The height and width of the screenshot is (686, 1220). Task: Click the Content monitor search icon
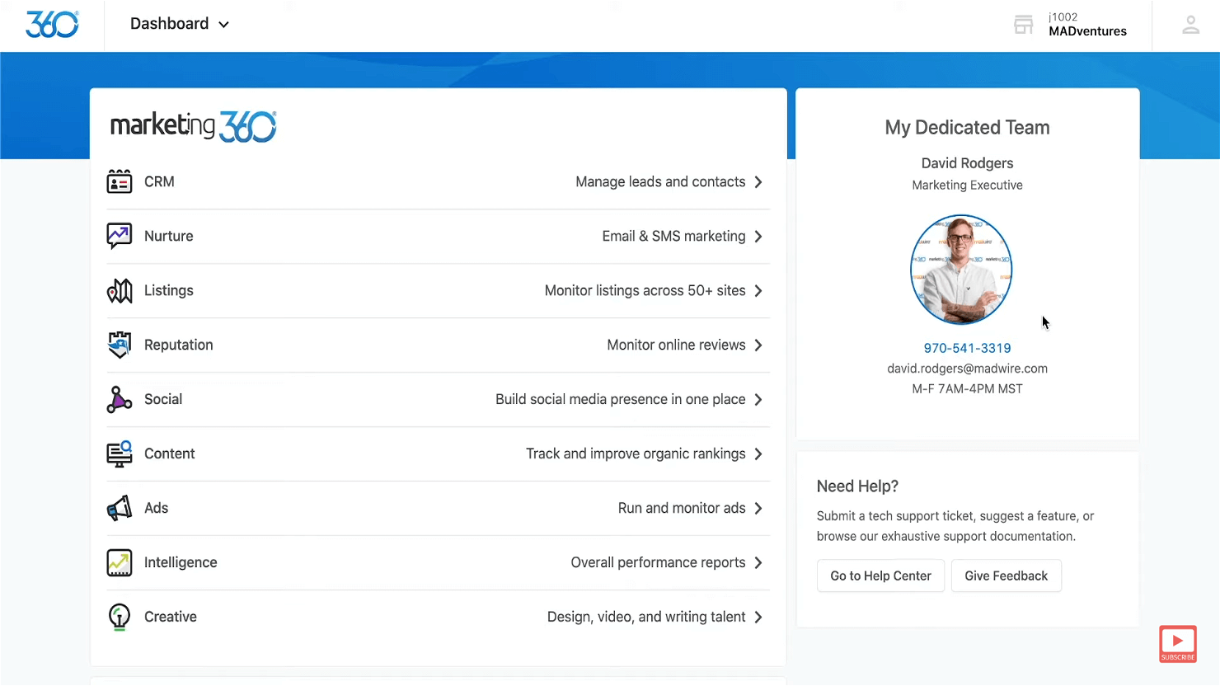click(120, 453)
